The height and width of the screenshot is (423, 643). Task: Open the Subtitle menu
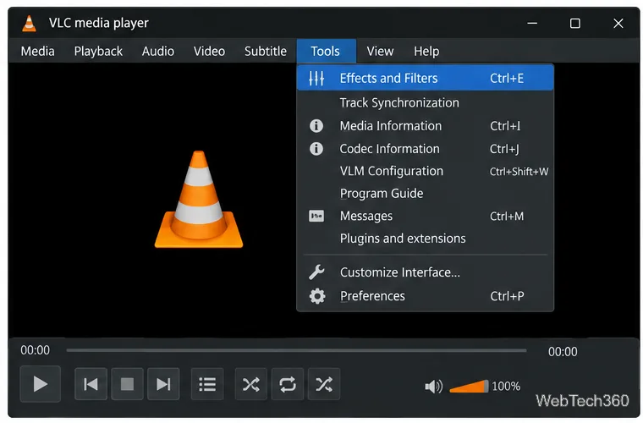[x=266, y=52]
